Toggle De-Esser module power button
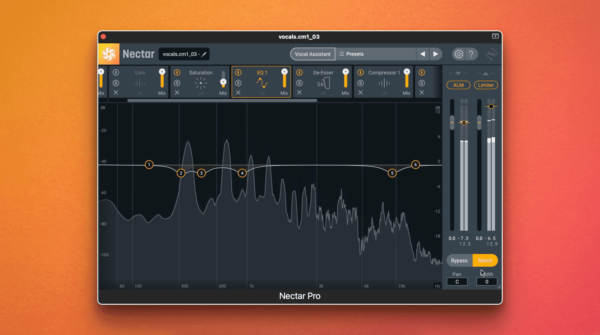 [299, 73]
